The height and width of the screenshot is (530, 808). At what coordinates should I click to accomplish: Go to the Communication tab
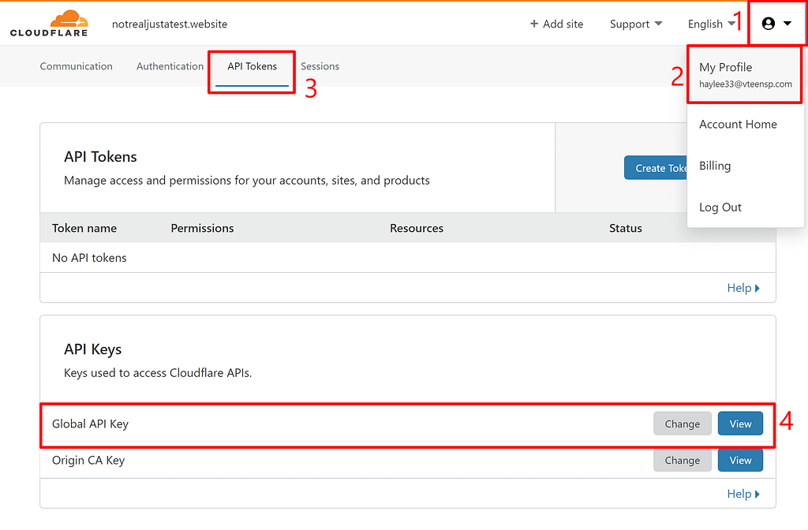click(76, 66)
